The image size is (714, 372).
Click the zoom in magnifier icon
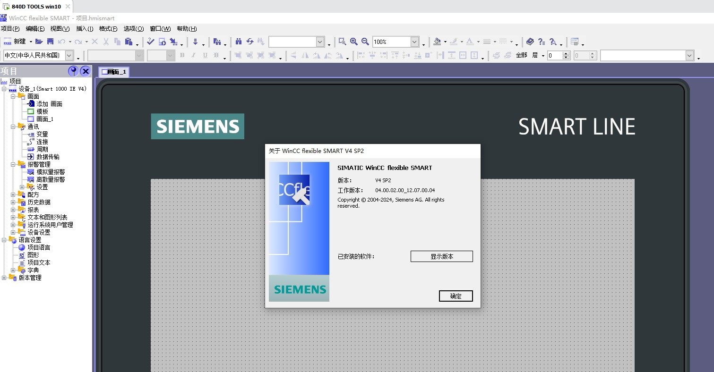(353, 42)
